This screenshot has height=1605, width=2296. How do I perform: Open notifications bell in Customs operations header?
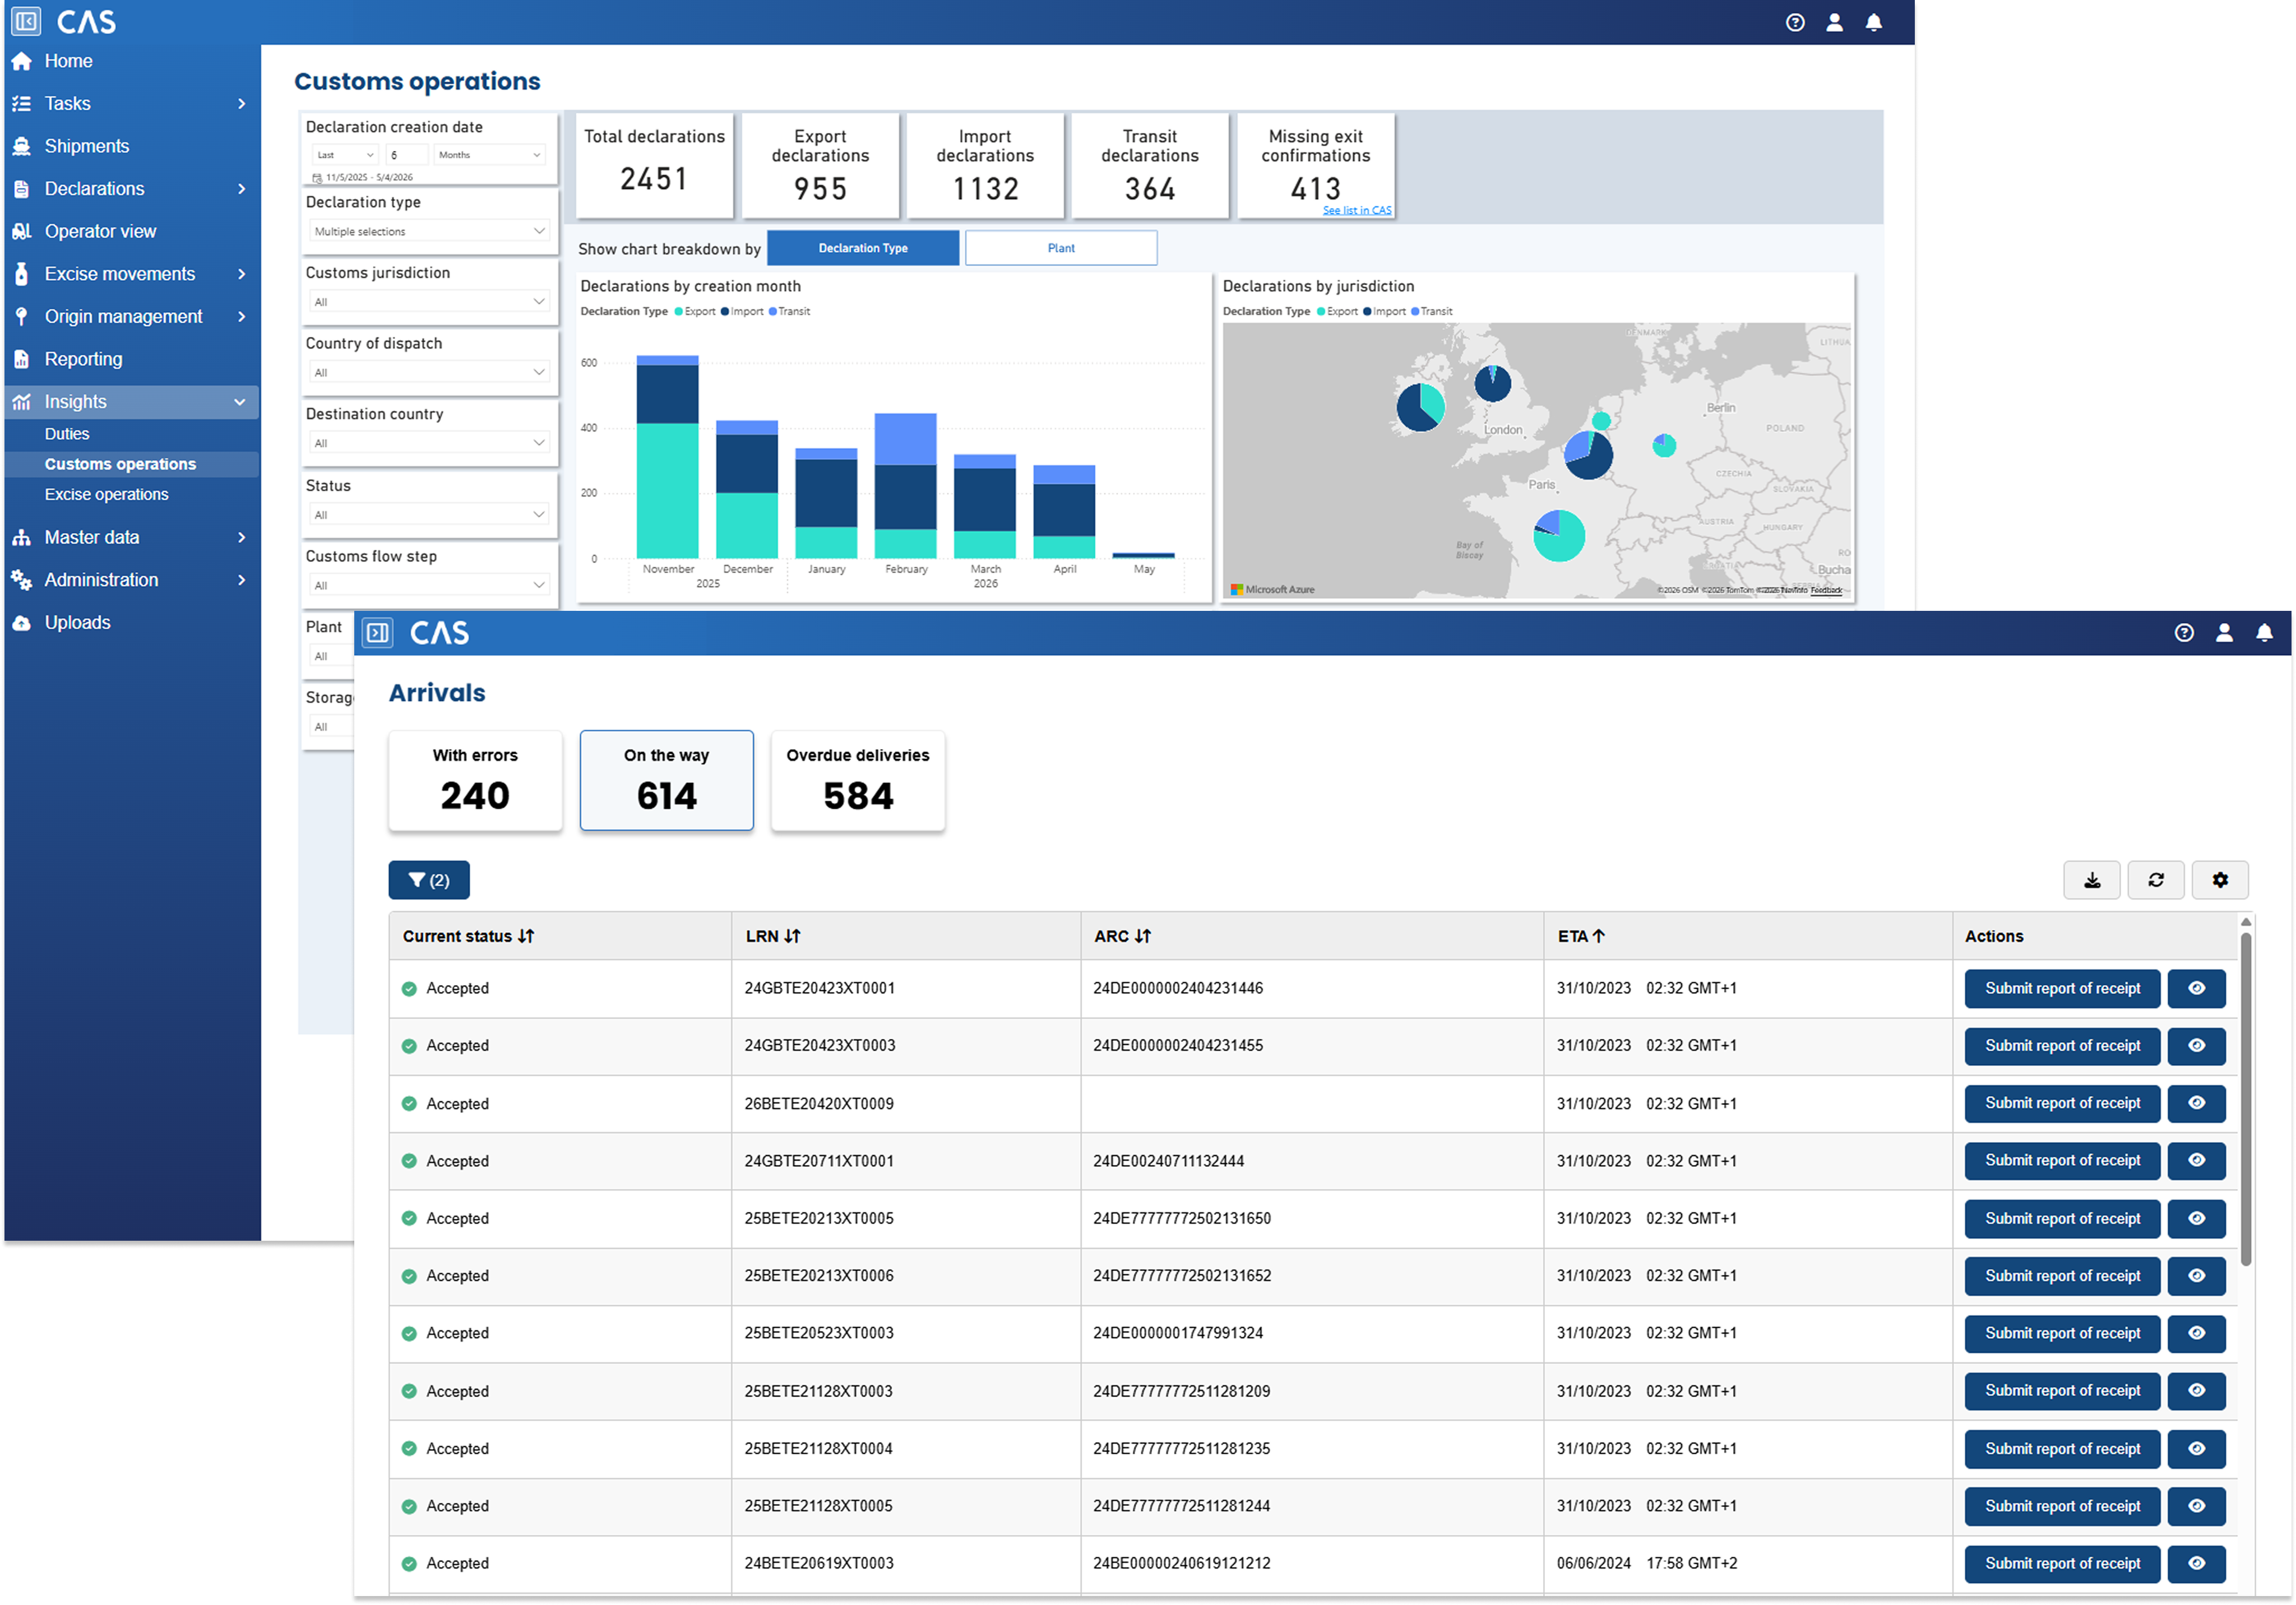click(x=1874, y=22)
